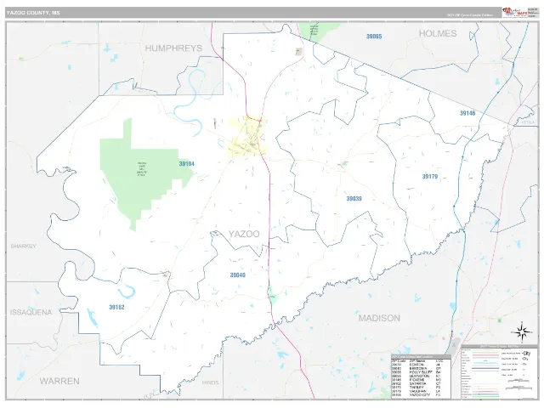This screenshot has width=544, height=408.
Task: Click ZIP code 39162 on the map
Action: (x=116, y=308)
